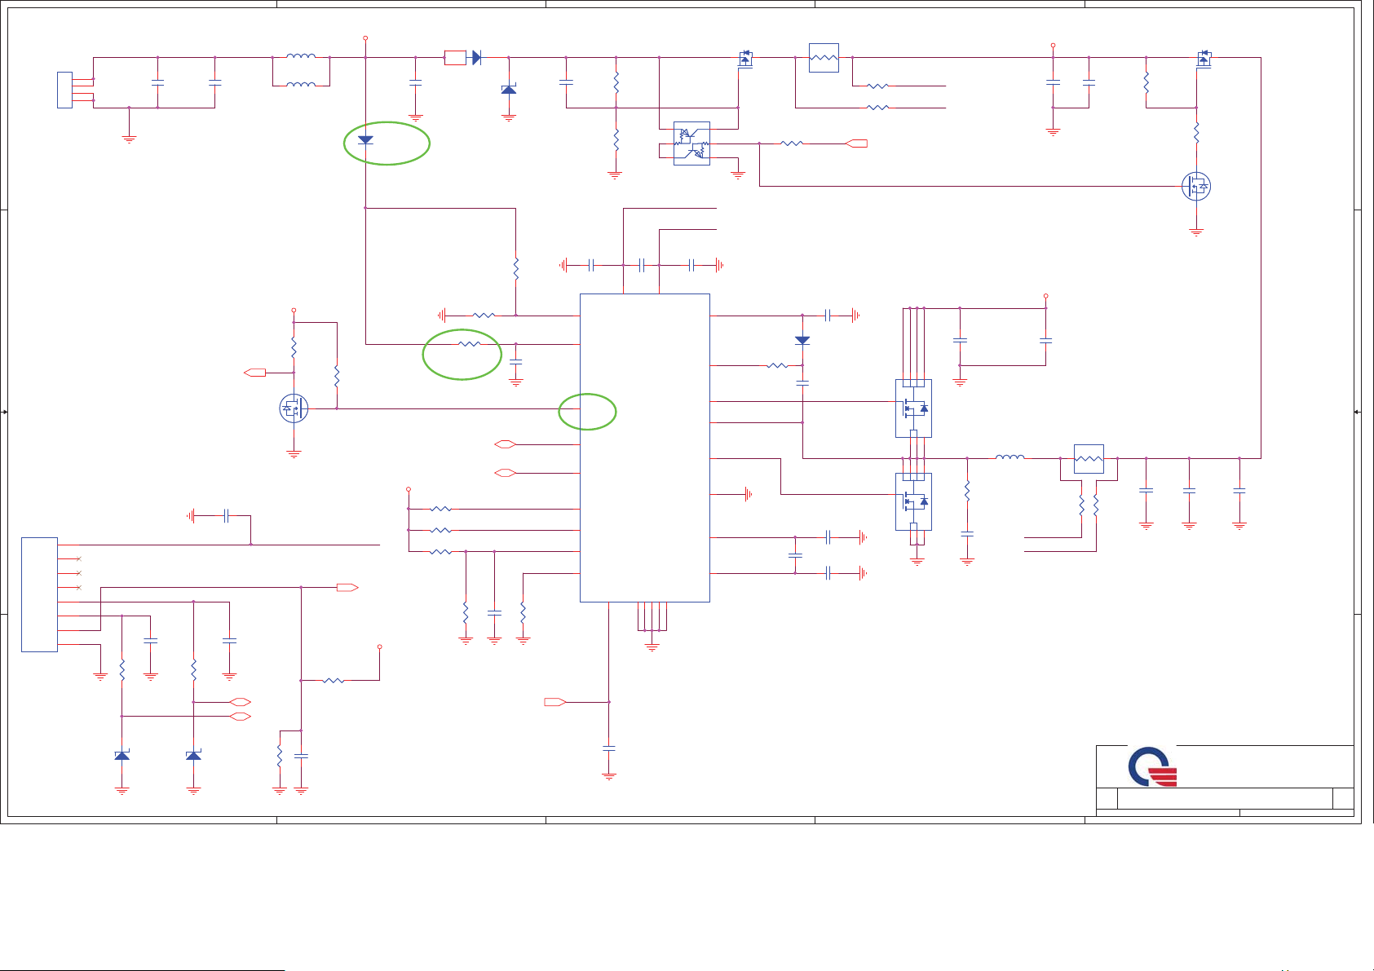Select the leftmost Zener diode at bottom left
The height and width of the screenshot is (971, 1374).
121,756
